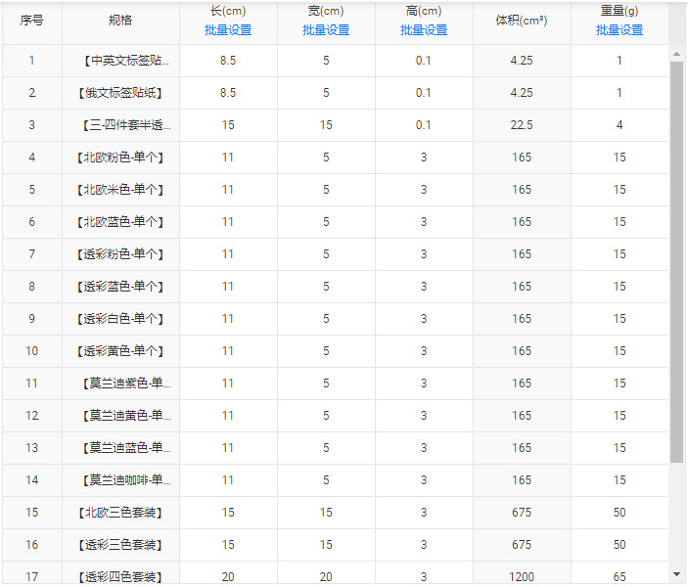Viewport: 688px width, 587px height.
Task: Click scrollbar up arrow
Action: (676, 55)
